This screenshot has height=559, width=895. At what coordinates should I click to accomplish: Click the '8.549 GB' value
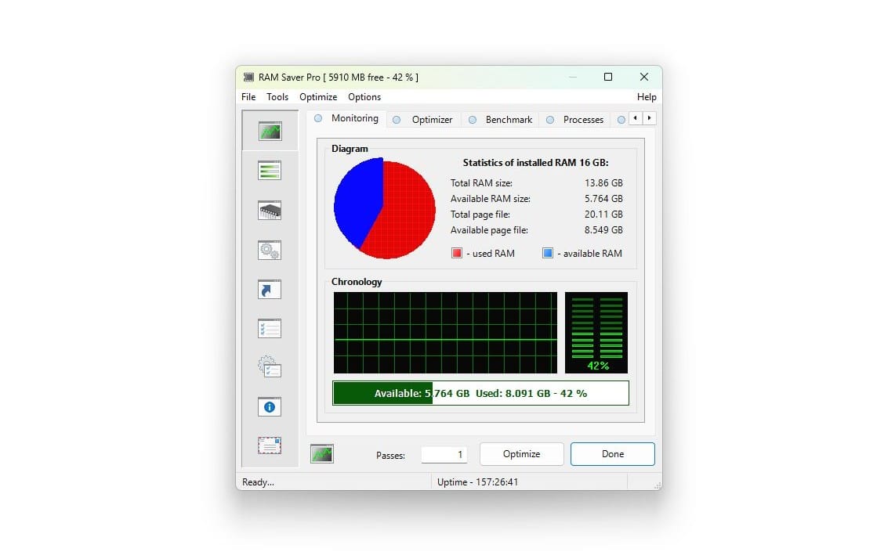(x=603, y=230)
